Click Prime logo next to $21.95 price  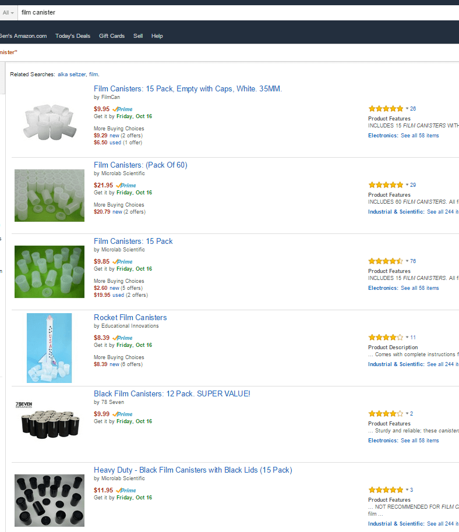tap(126, 185)
